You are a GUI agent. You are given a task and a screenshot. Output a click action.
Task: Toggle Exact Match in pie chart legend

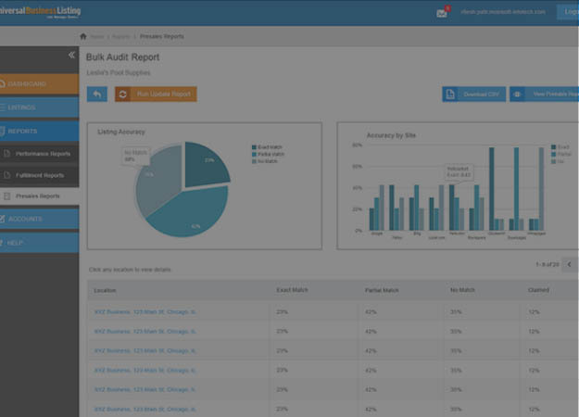(267, 147)
